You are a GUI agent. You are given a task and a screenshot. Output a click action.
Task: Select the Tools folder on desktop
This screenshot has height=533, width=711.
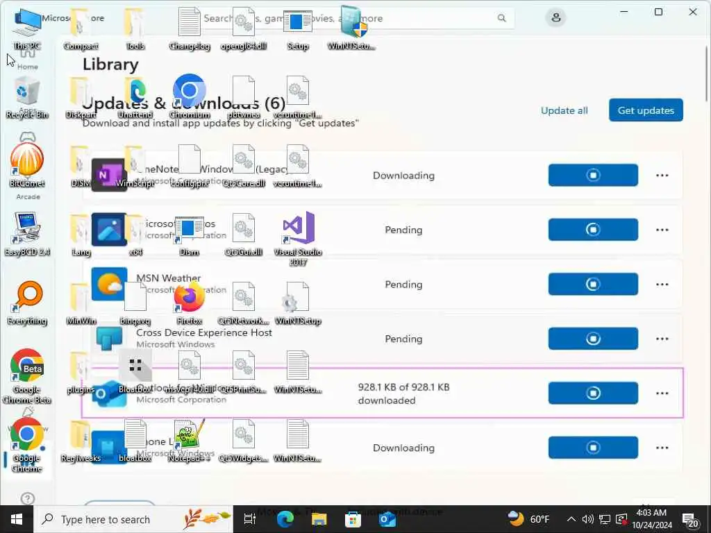[135, 28]
